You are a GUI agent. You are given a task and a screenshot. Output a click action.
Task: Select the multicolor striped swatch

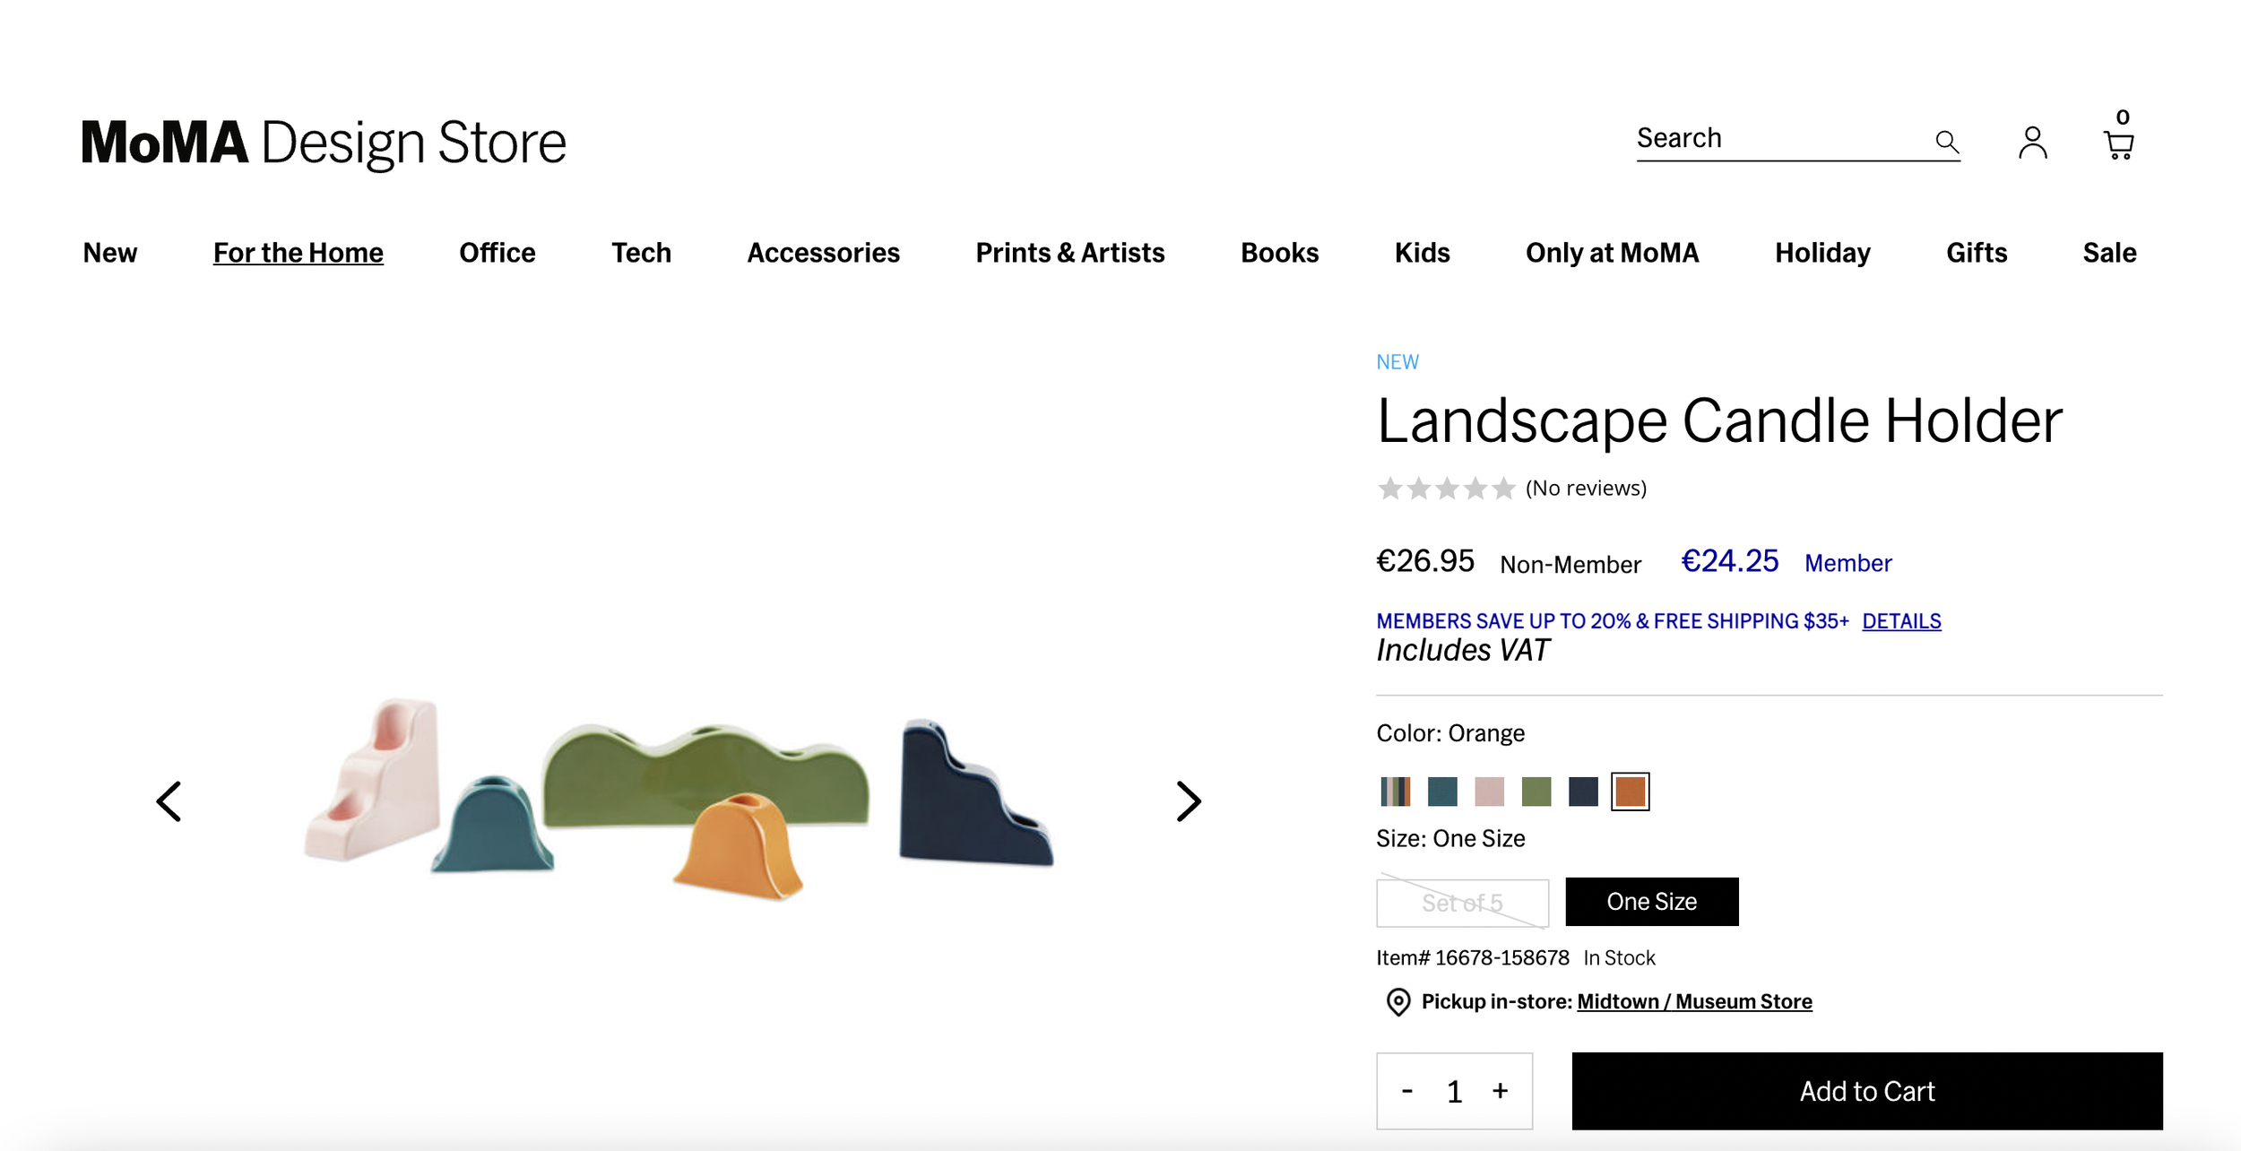click(x=1395, y=792)
